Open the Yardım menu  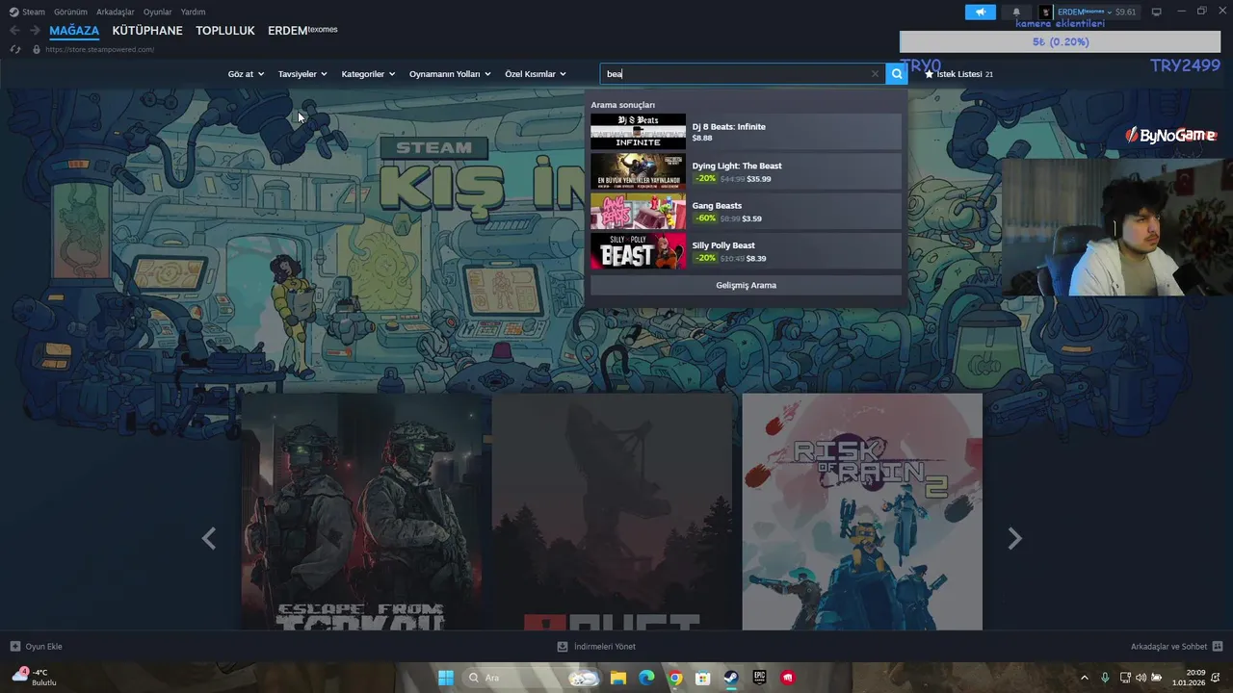pyautogui.click(x=193, y=12)
